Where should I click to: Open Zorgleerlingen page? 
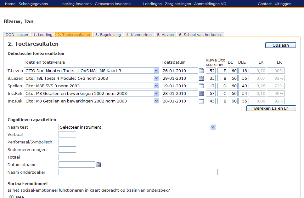click(178, 4)
